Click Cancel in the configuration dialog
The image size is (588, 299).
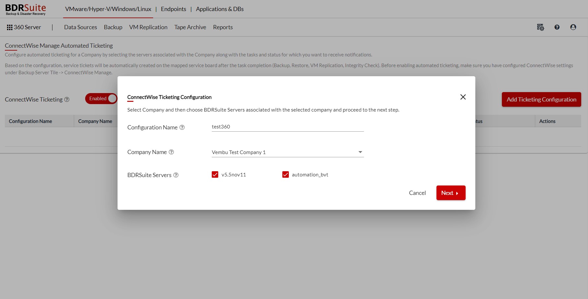pos(417,193)
